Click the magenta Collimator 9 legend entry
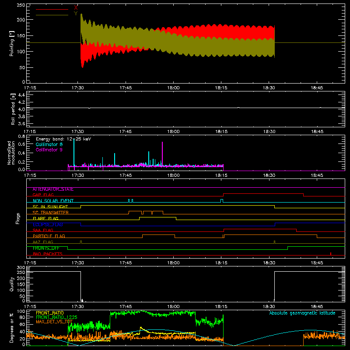The image size is (350, 350). [49, 150]
